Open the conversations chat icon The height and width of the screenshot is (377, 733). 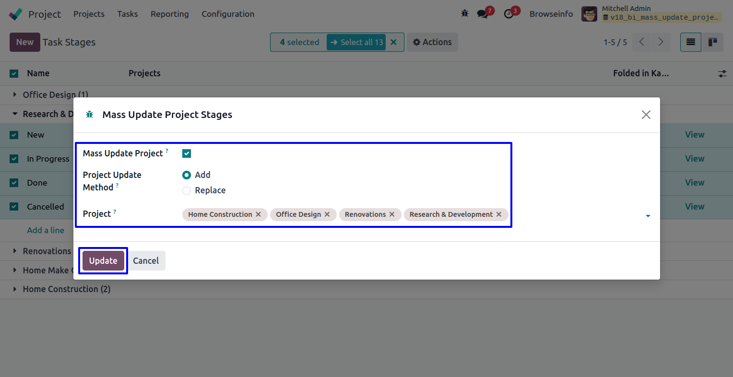point(483,14)
